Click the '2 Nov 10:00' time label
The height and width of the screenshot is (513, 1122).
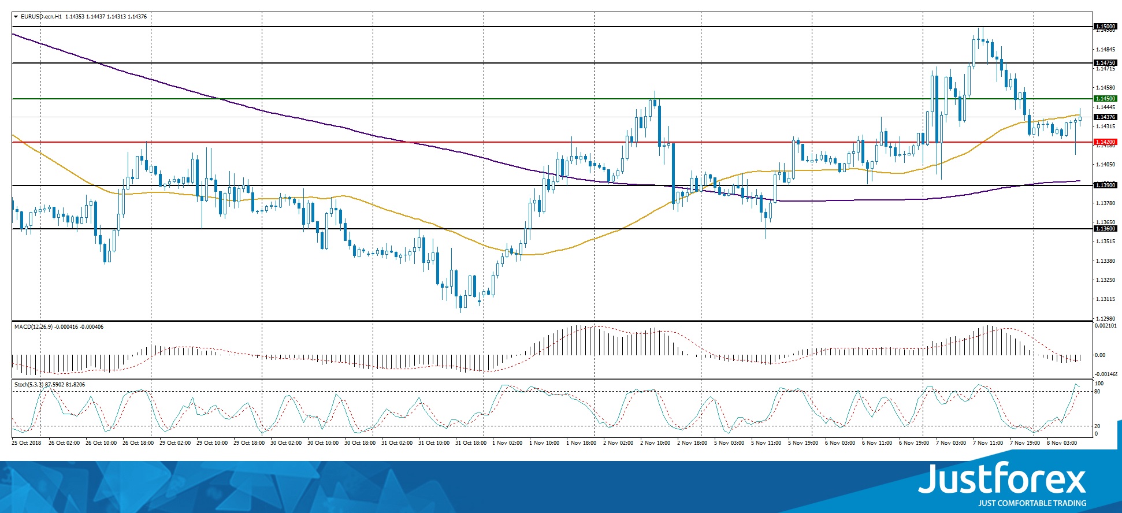[x=655, y=443]
